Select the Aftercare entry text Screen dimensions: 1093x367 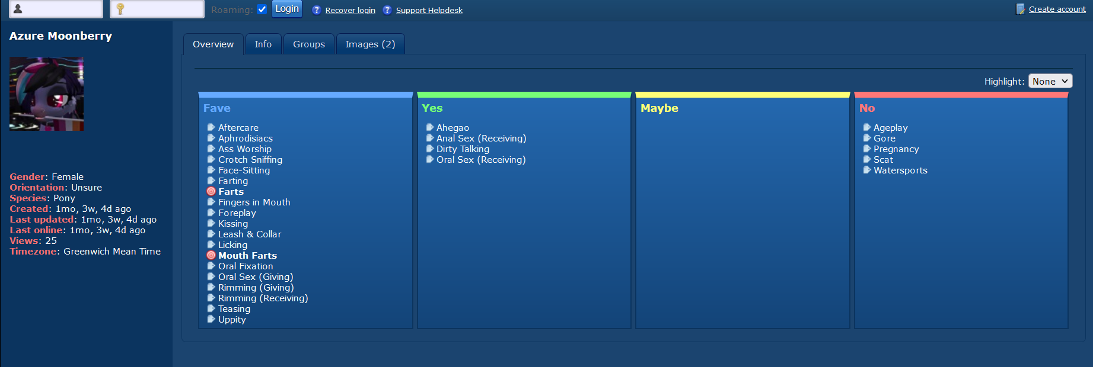pos(238,127)
